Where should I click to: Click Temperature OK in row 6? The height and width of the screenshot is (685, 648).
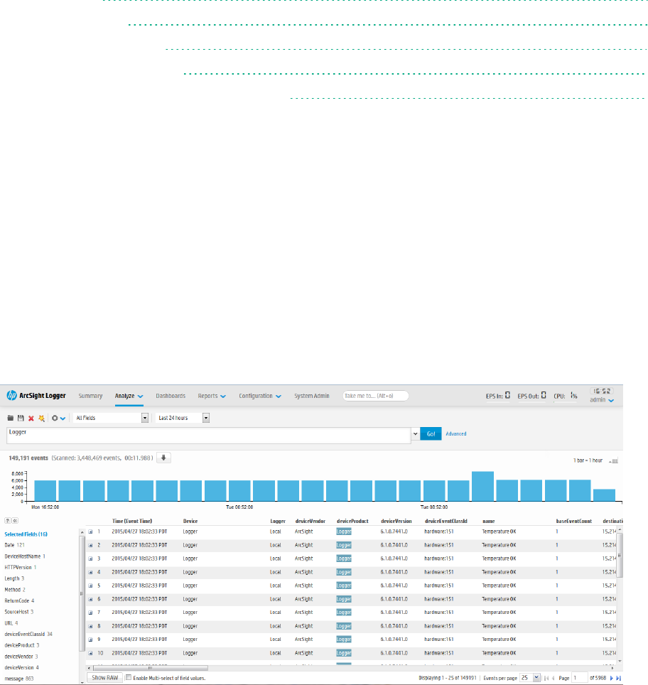click(x=499, y=599)
